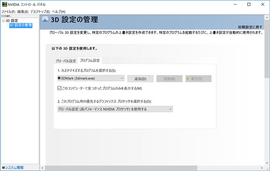Open the ヘルプ(H) menu
270x171 pixels.
pyautogui.click(x=59, y=12)
